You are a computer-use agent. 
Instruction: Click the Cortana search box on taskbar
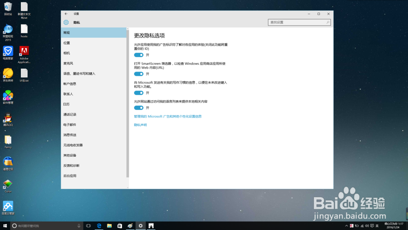coord(47,226)
